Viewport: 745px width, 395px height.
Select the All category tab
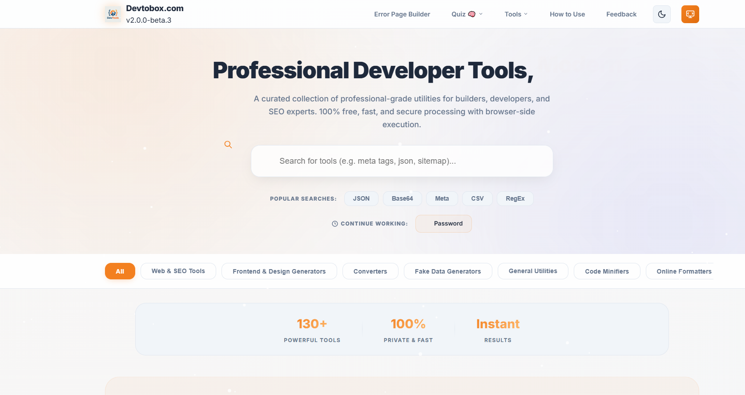point(120,271)
